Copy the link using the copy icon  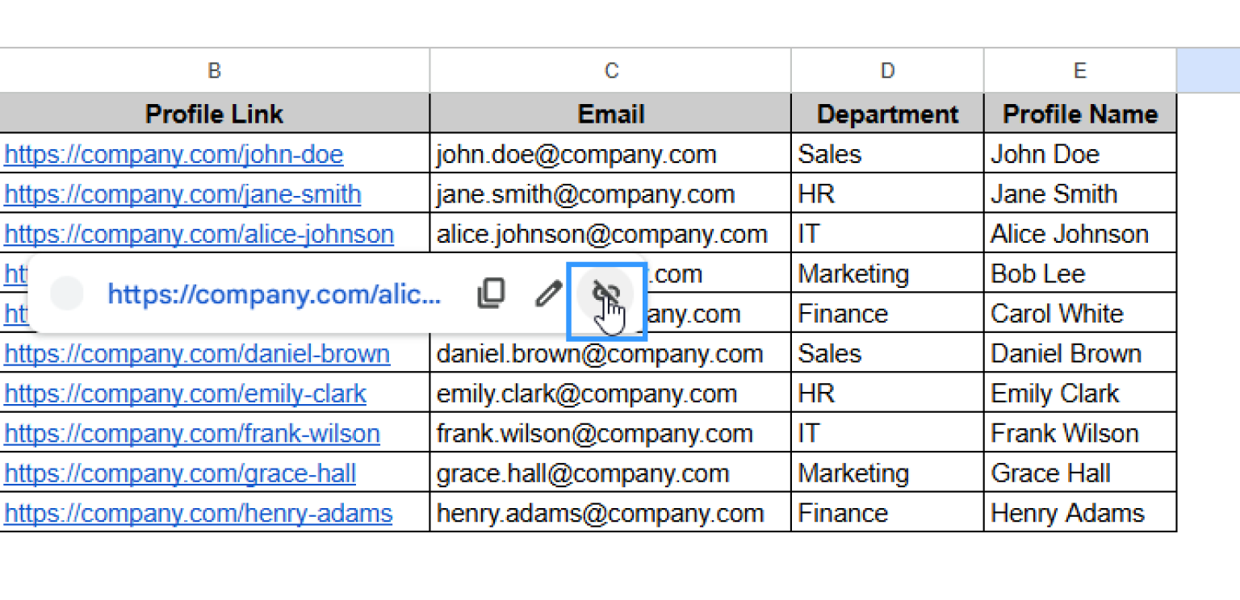491,294
